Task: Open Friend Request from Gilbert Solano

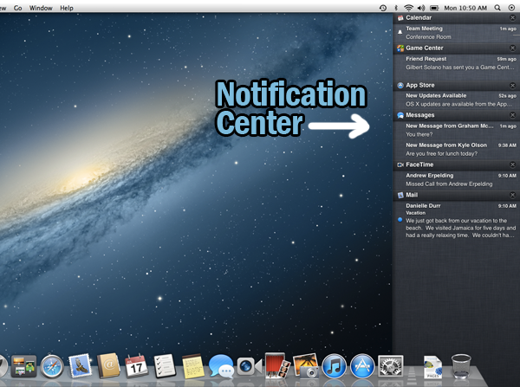Action: [457, 63]
